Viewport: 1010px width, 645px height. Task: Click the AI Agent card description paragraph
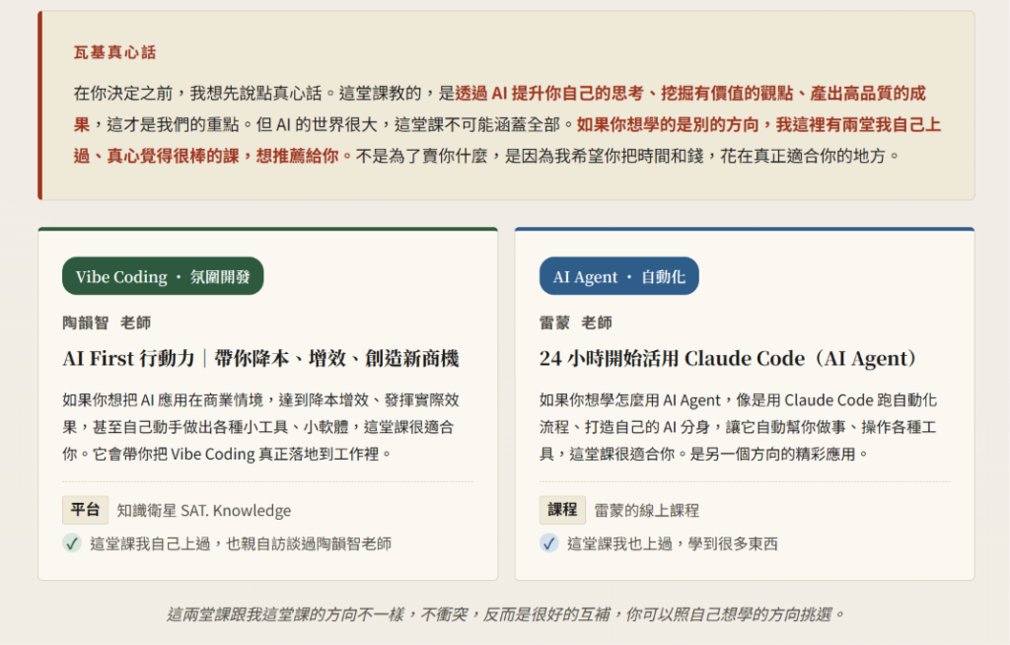[x=738, y=427]
